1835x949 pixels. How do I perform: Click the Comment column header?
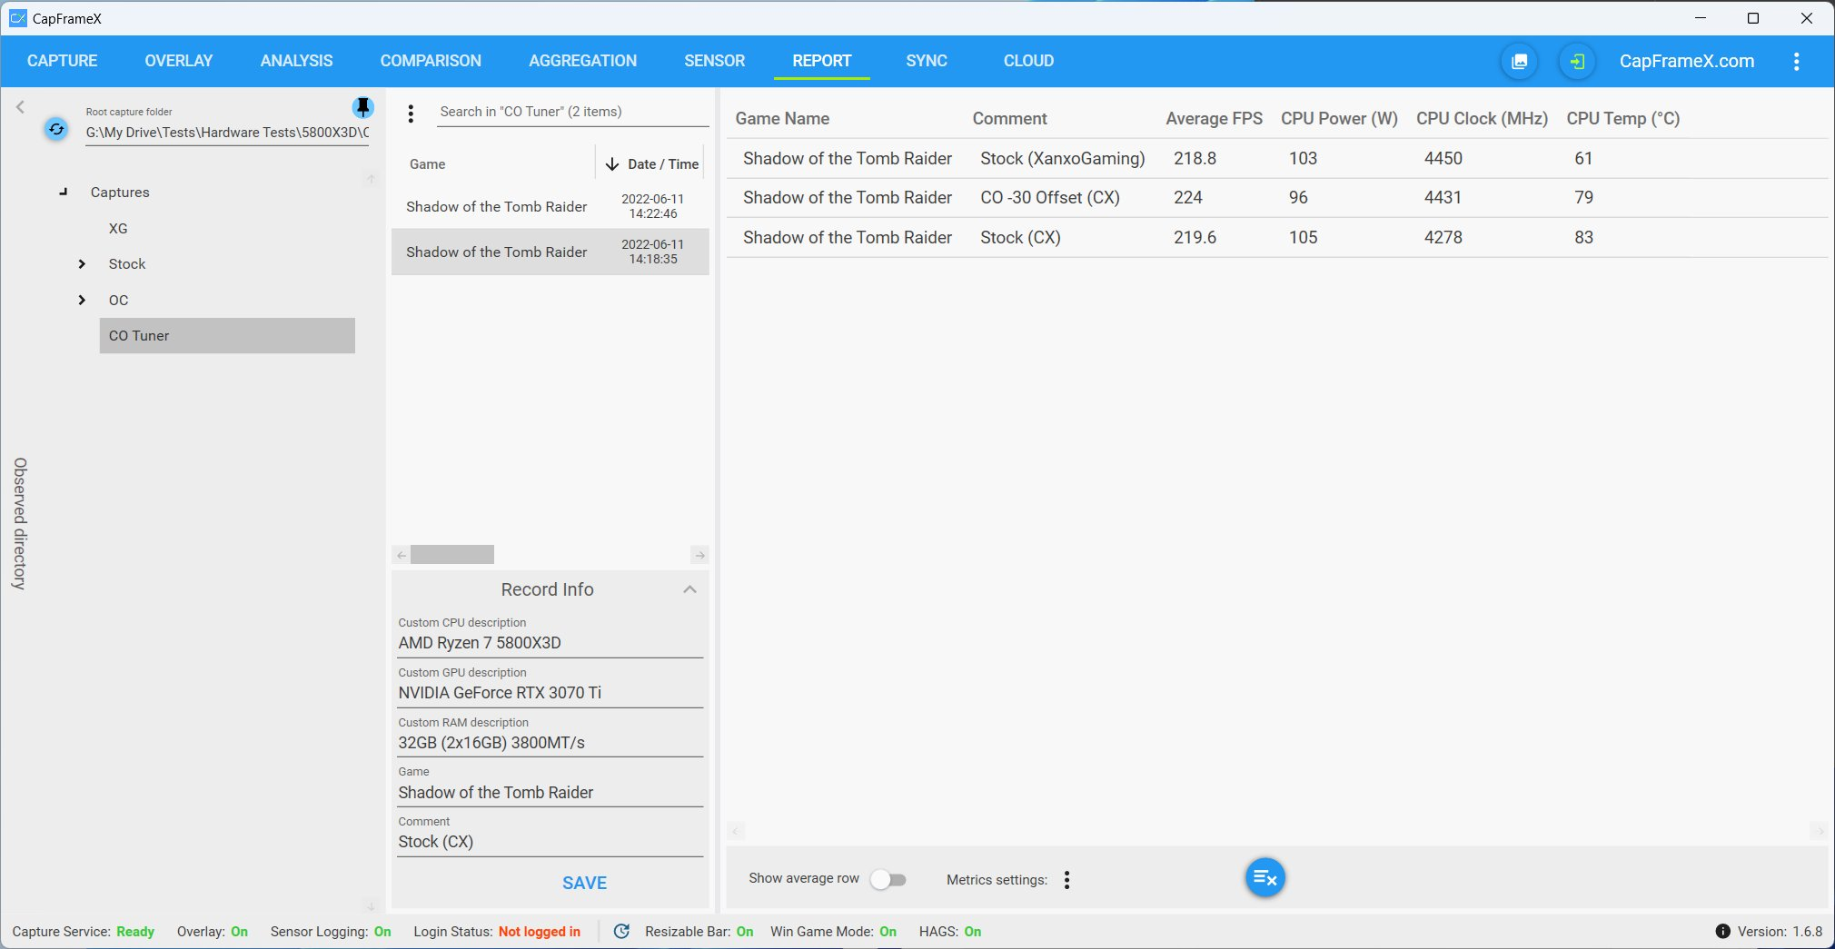(x=1009, y=119)
